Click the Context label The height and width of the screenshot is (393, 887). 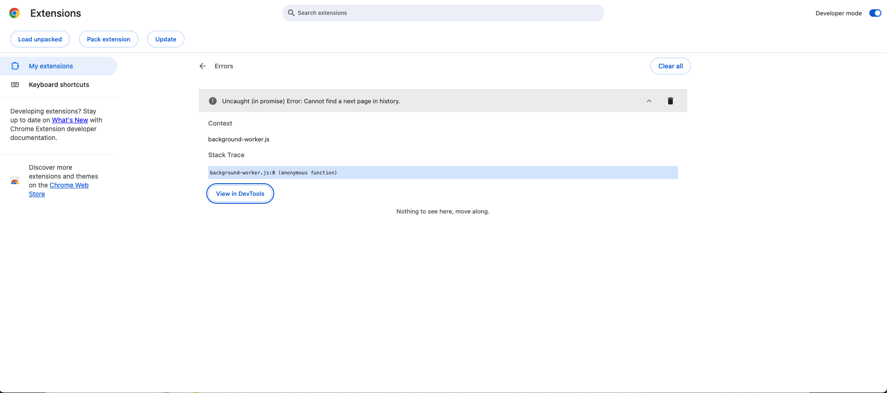coord(220,123)
